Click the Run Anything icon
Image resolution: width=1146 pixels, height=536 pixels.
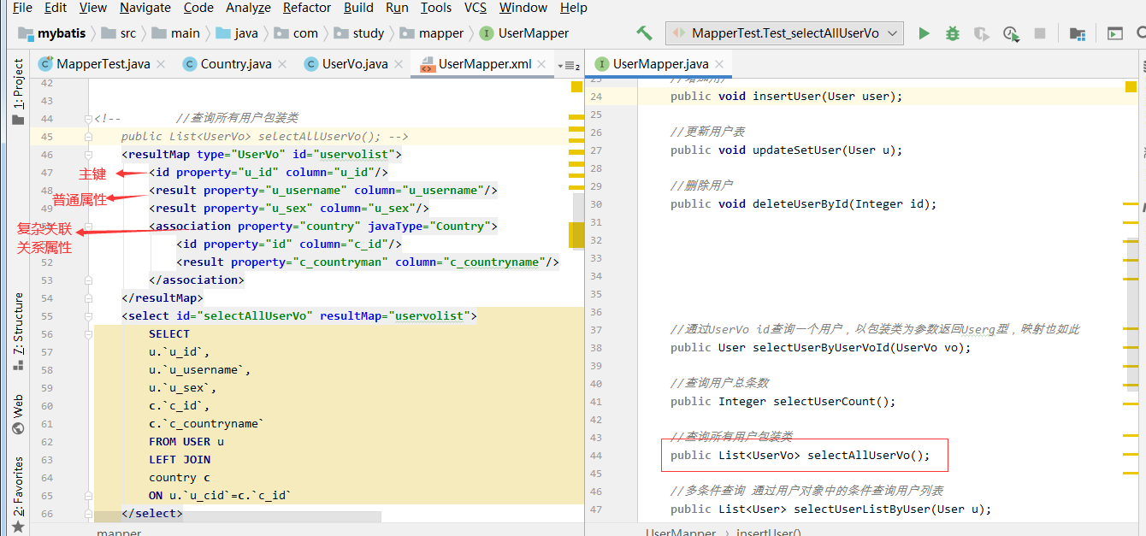pos(1115,33)
